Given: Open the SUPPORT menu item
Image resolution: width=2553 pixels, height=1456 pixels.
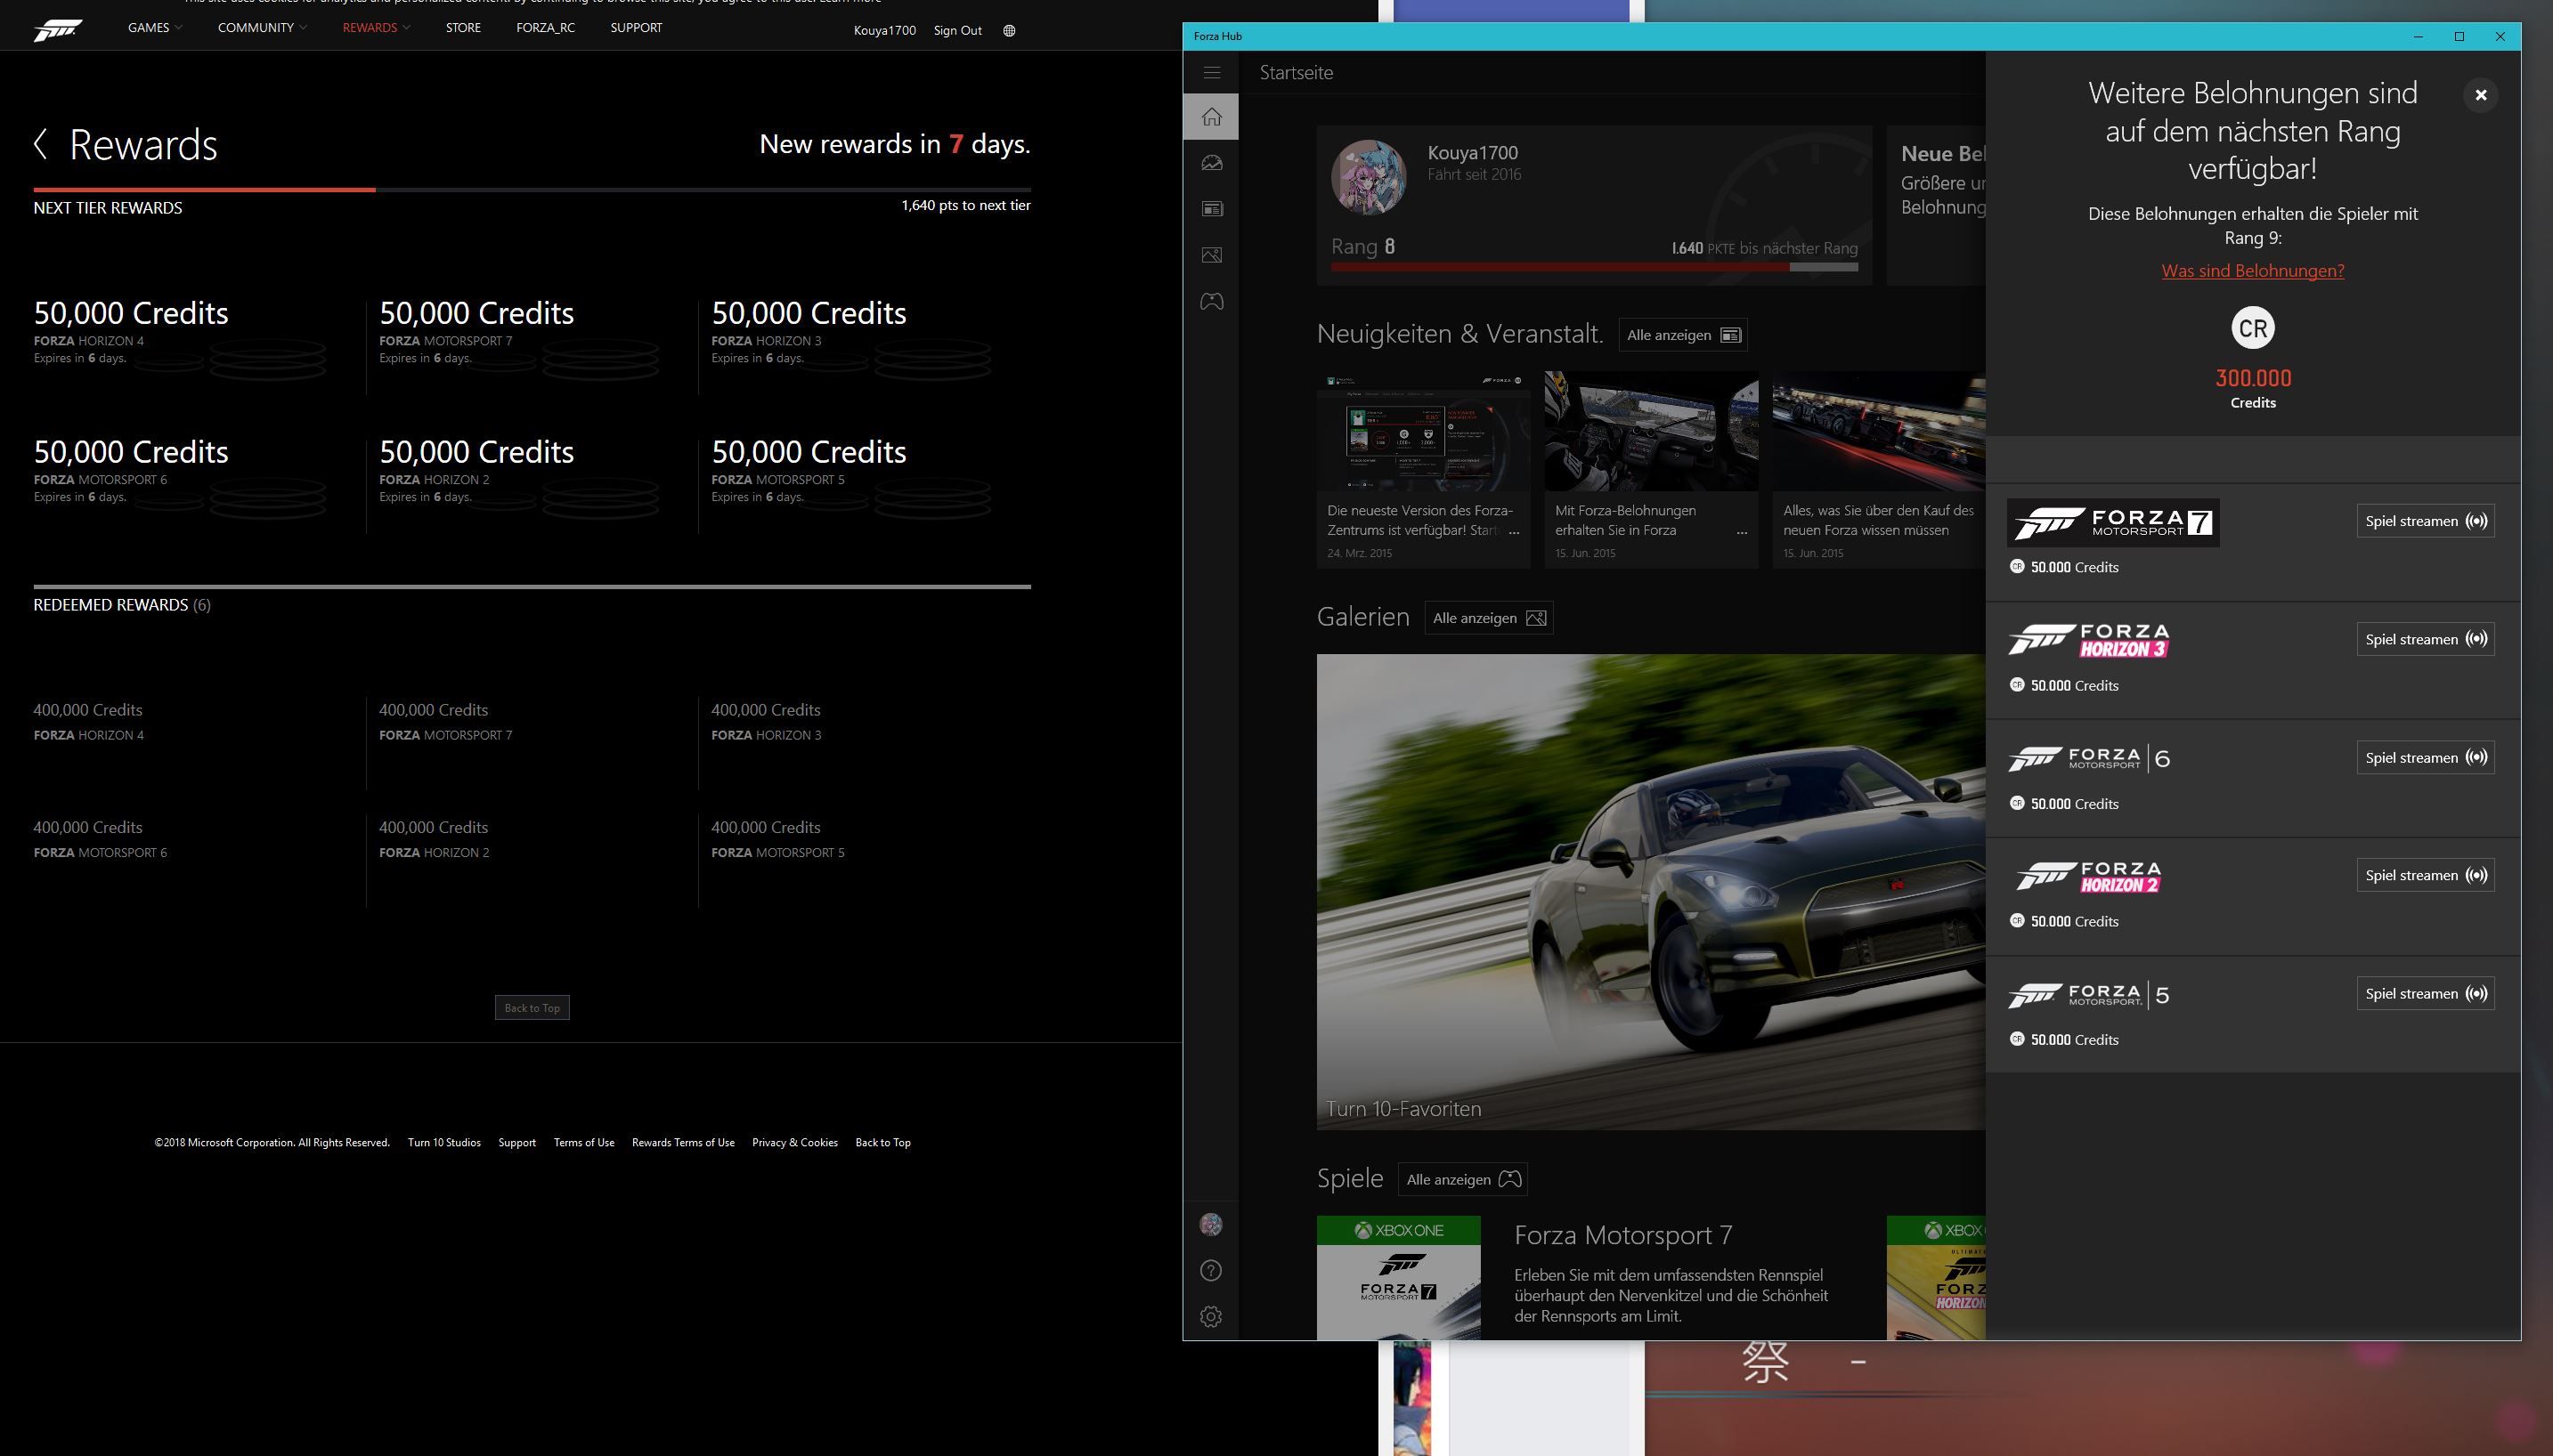Looking at the screenshot, I should pyautogui.click(x=637, y=28).
